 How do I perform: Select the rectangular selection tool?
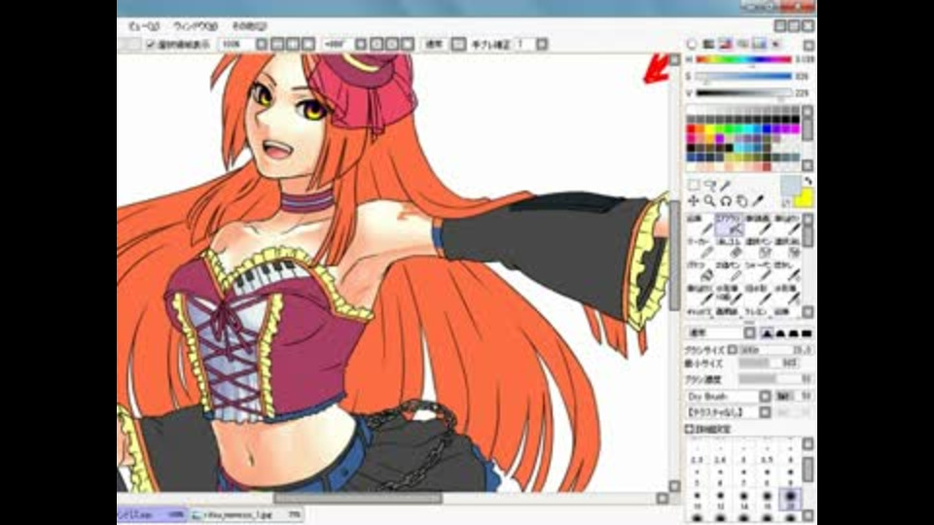click(x=694, y=185)
